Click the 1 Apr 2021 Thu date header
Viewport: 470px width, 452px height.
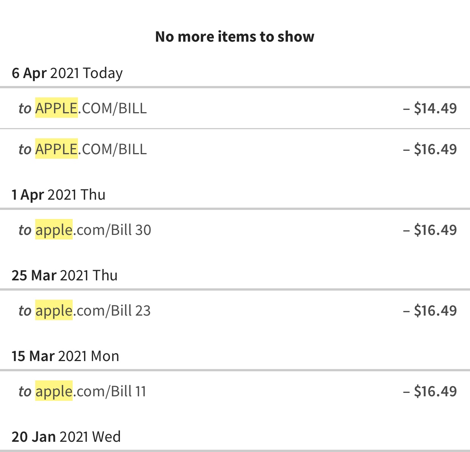(59, 194)
